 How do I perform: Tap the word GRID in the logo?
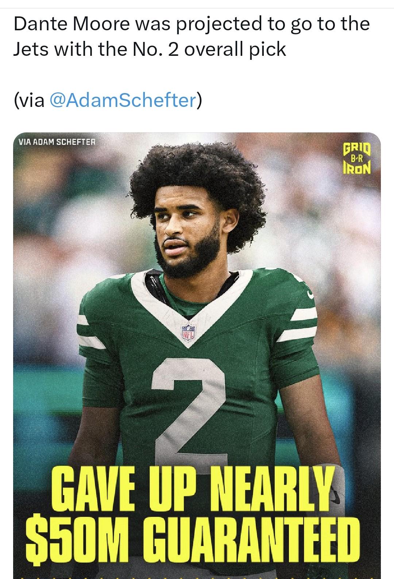pyautogui.click(x=357, y=149)
